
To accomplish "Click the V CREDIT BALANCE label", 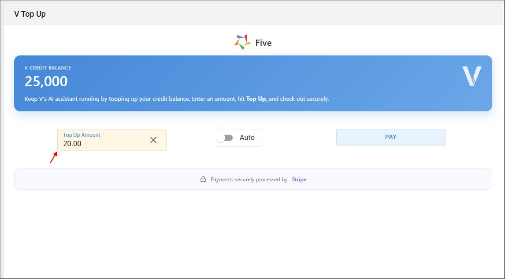I will click(x=48, y=68).
